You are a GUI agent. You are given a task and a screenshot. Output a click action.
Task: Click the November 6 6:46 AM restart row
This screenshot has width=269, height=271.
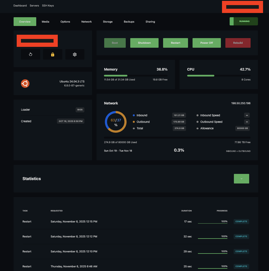(x=136, y=266)
